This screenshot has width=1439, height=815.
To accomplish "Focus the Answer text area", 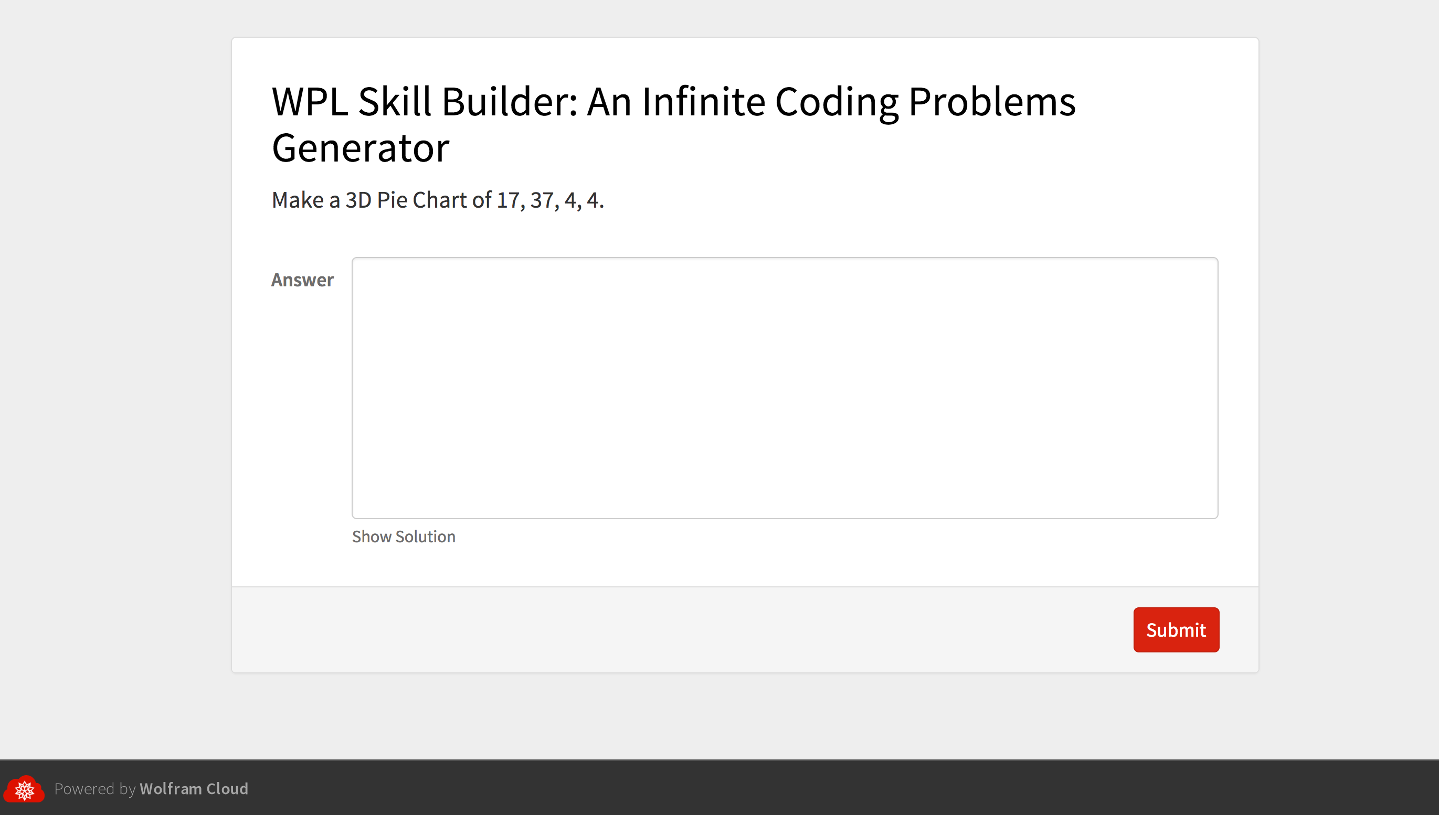I will [784, 388].
